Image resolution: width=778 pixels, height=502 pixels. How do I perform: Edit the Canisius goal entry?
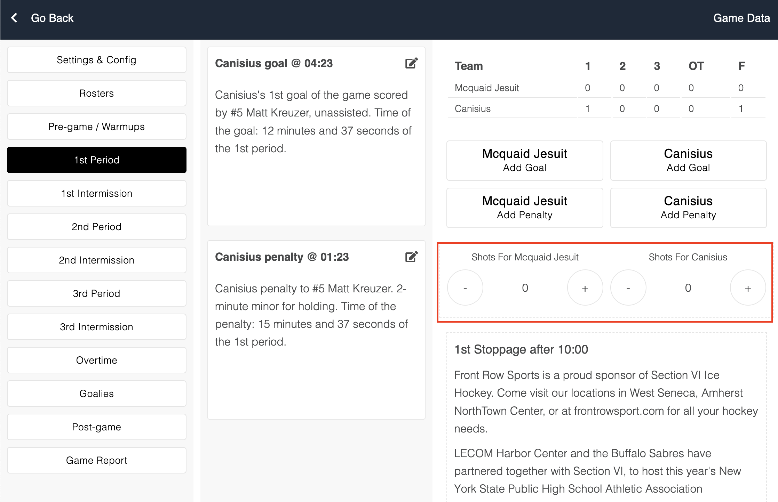[x=411, y=63]
